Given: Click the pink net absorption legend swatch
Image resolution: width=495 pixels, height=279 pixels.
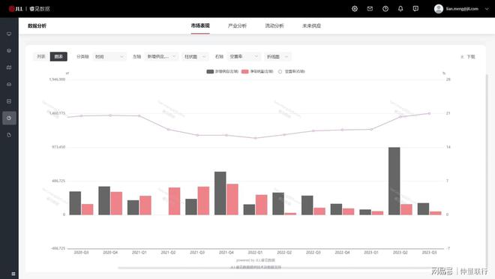Looking at the screenshot, I should pyautogui.click(x=245, y=72).
